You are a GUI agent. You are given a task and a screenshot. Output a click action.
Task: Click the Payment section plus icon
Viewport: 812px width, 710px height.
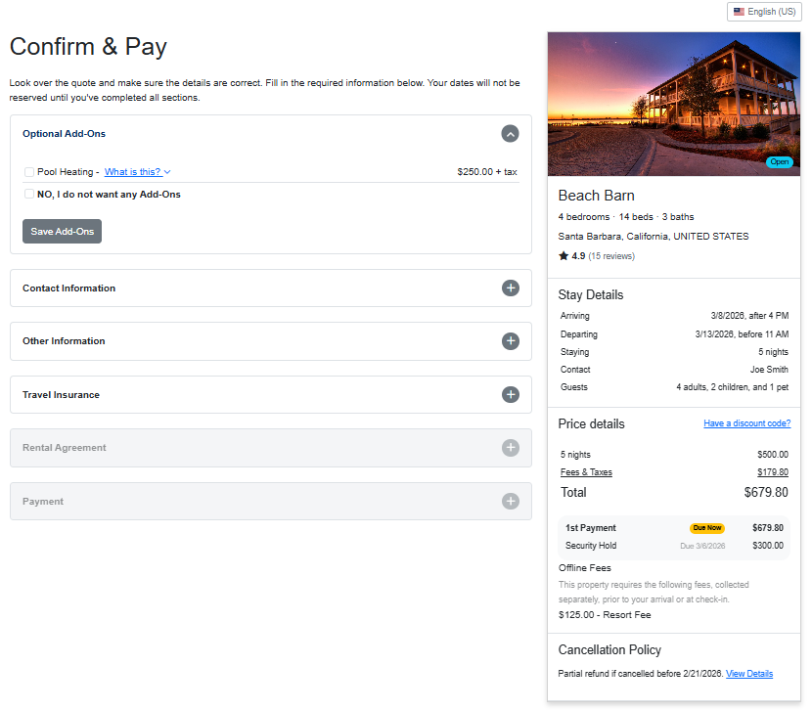[510, 502]
